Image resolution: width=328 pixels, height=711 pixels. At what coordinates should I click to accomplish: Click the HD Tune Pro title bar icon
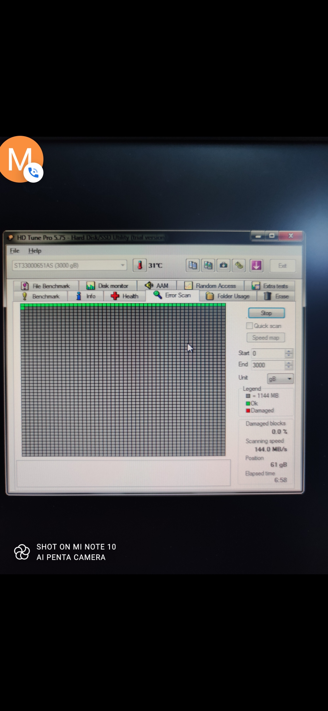tap(11, 237)
